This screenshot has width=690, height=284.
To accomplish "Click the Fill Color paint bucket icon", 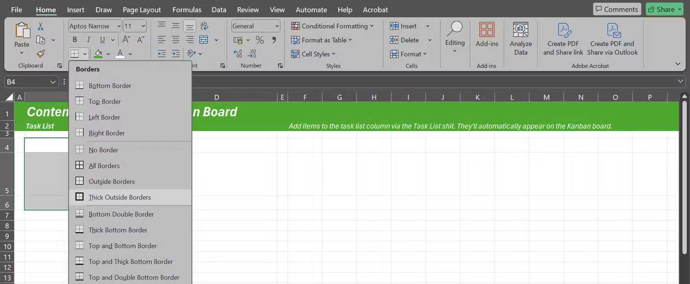I will (x=98, y=54).
